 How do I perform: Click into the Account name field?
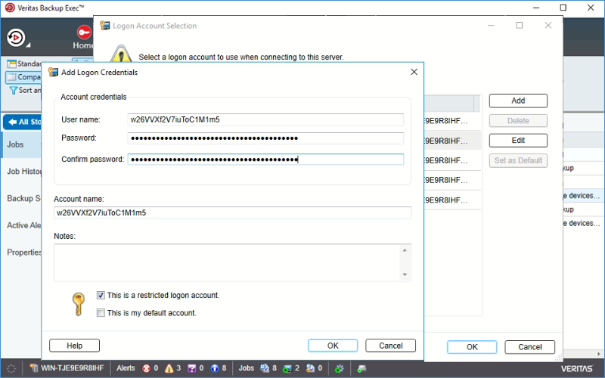232,213
